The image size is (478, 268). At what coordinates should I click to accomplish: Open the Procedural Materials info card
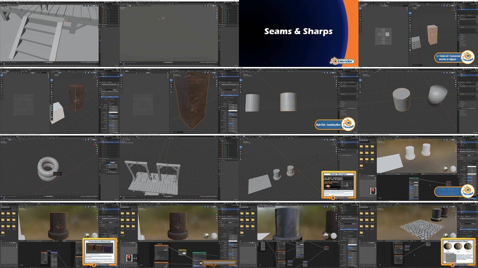tap(100, 252)
